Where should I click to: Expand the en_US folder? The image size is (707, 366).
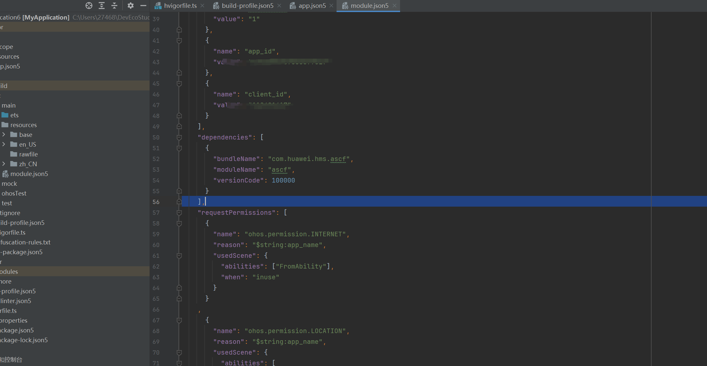(x=4, y=144)
